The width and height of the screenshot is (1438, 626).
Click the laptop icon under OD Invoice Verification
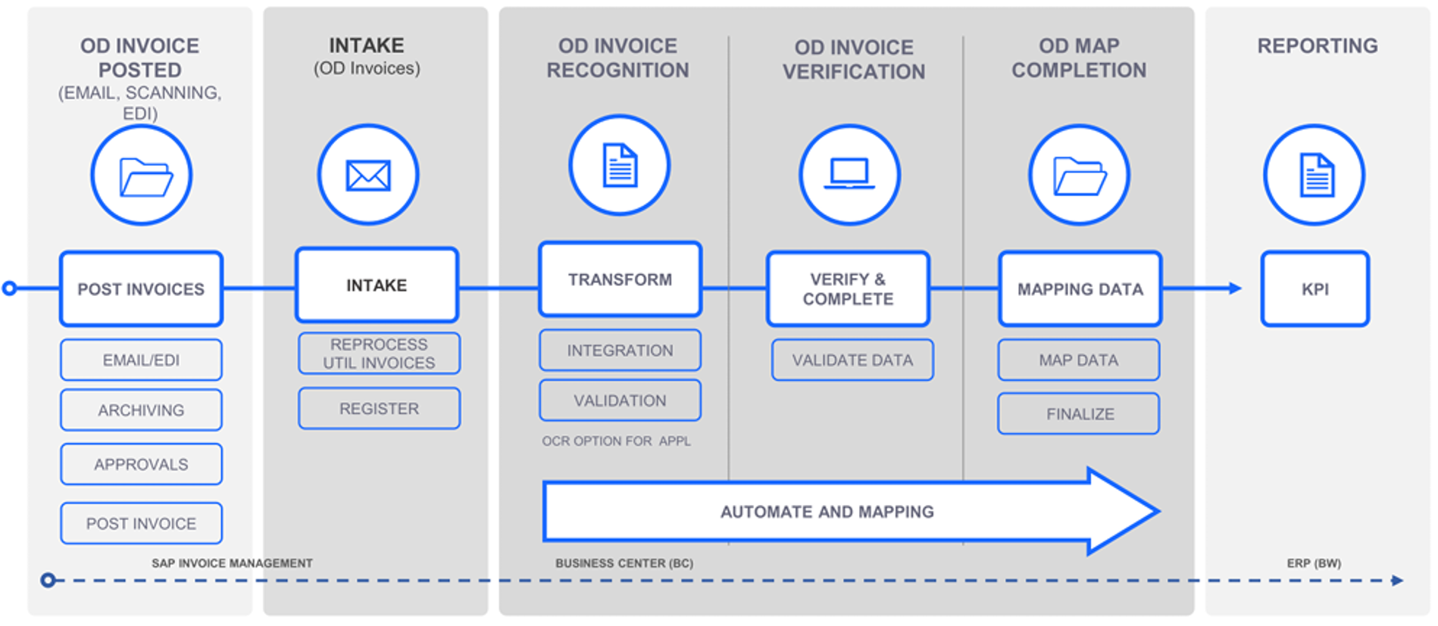[849, 175]
